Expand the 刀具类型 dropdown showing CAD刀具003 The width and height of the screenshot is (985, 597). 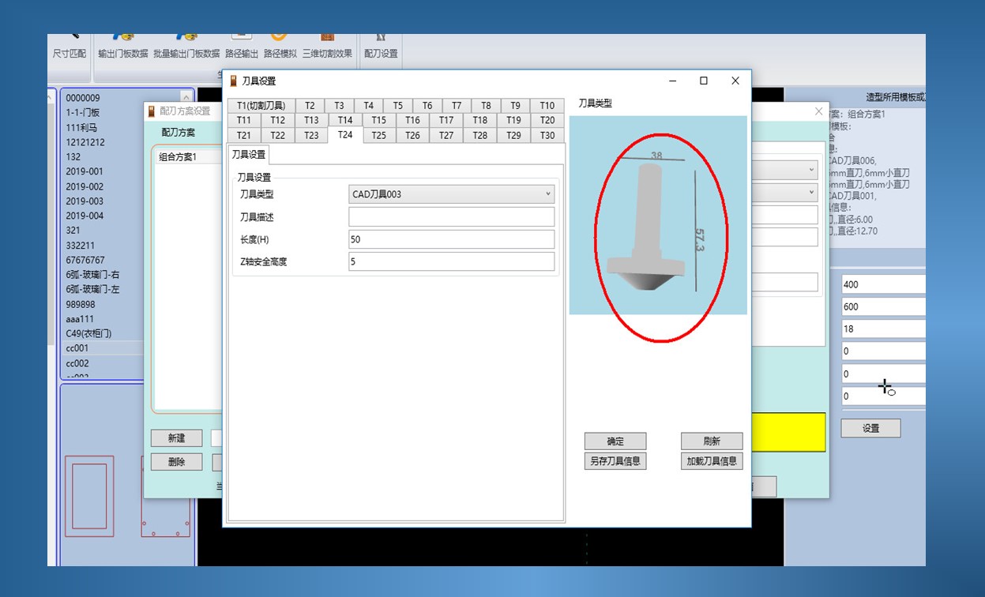tap(451, 194)
